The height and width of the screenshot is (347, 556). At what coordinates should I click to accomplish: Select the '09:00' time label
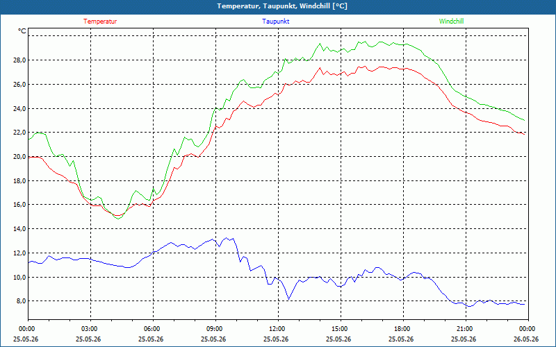click(215, 329)
